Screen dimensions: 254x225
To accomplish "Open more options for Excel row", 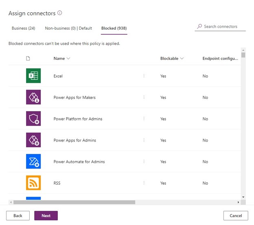I will click(144, 76).
